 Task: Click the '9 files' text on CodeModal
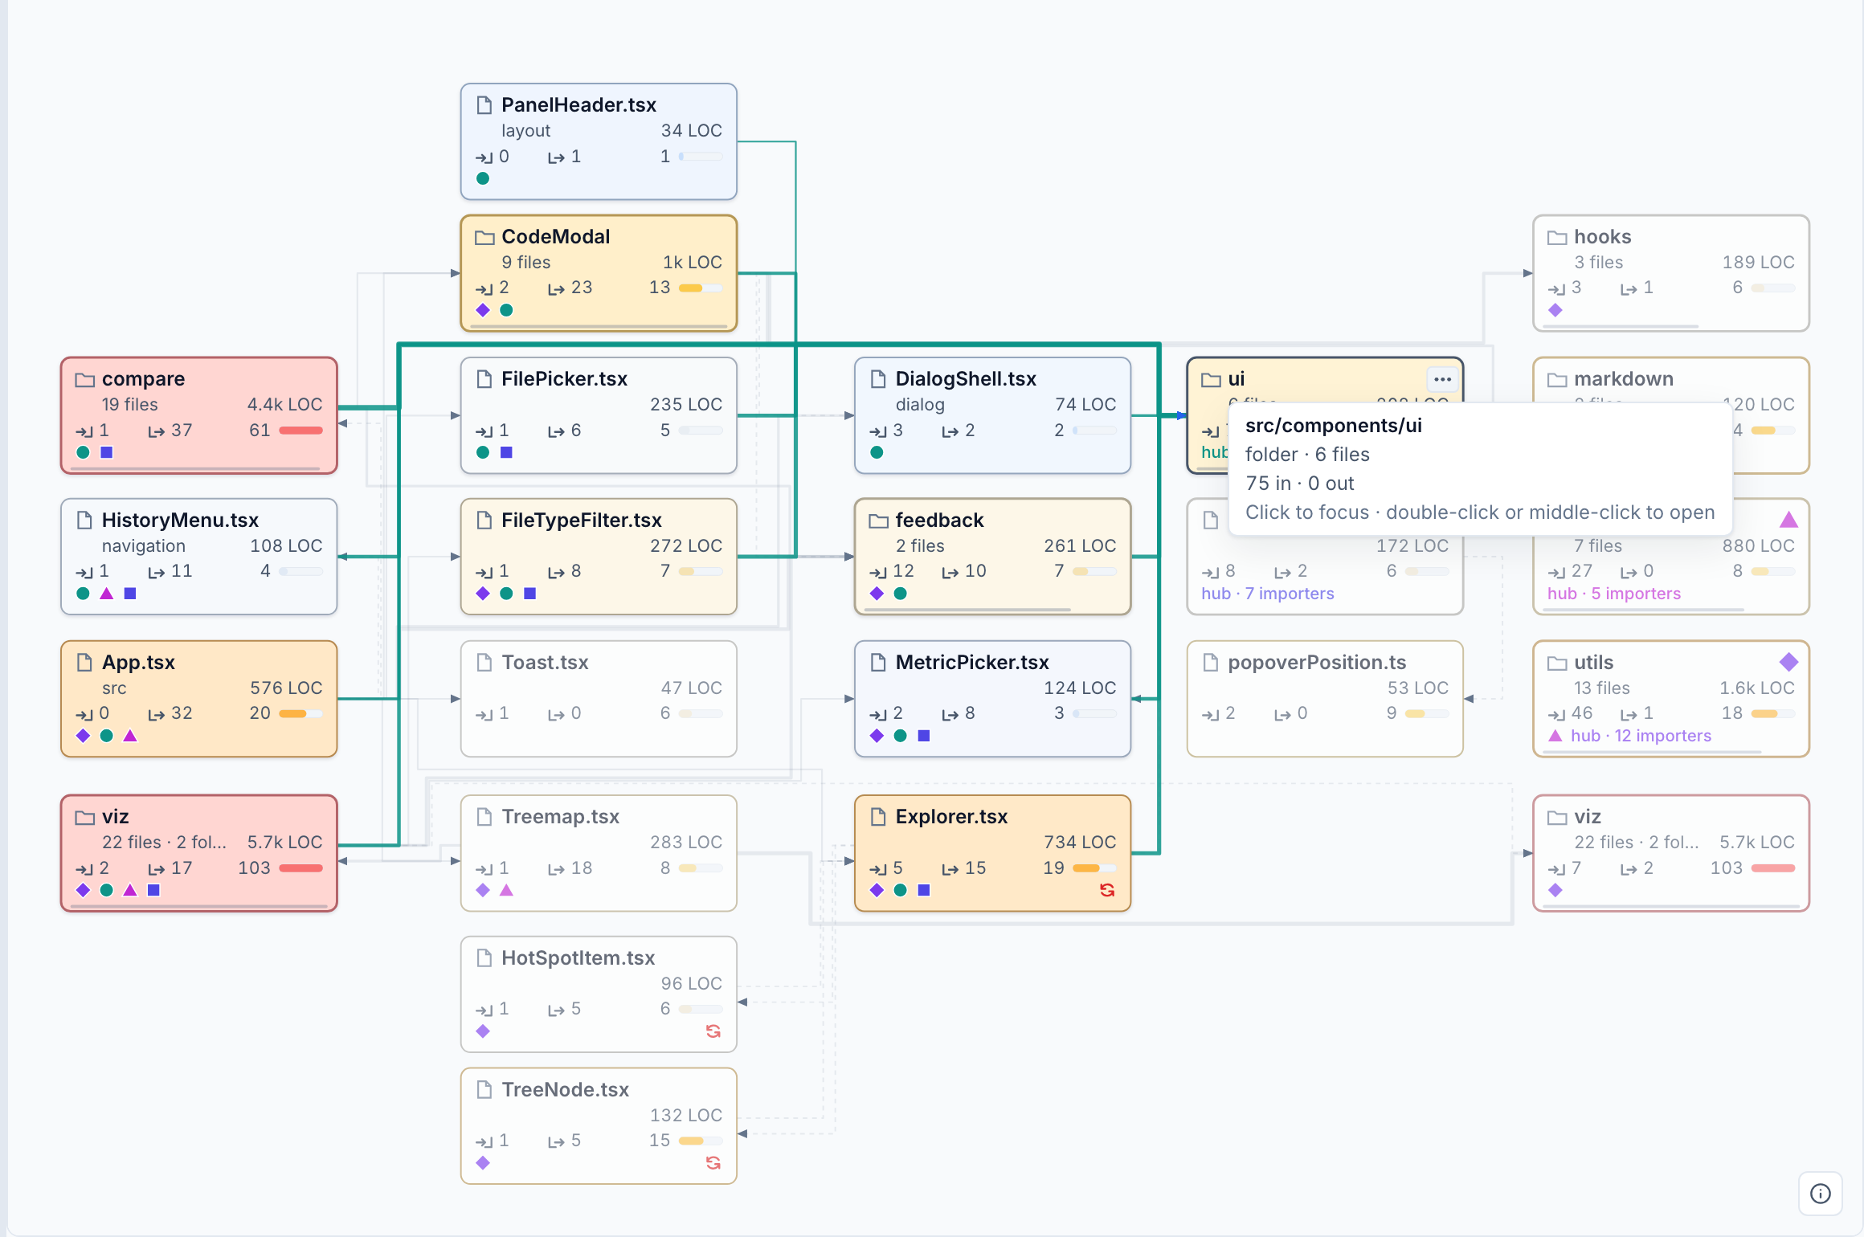tap(525, 263)
